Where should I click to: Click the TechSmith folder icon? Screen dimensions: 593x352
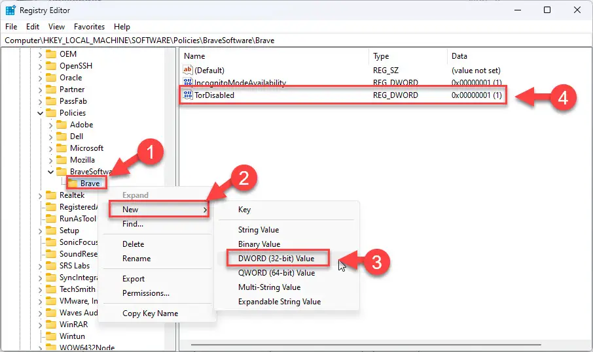pos(51,289)
